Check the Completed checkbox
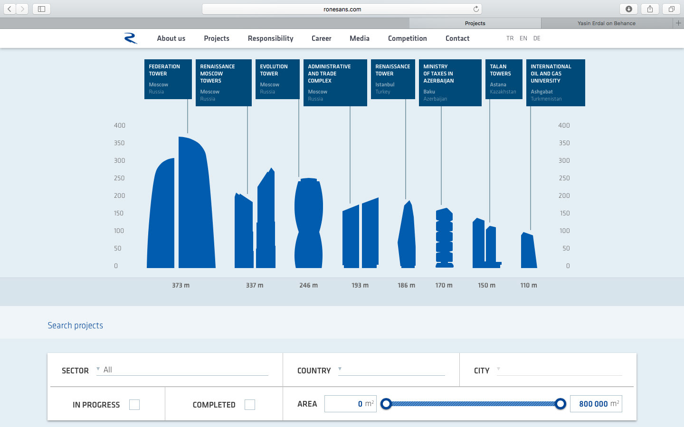The width and height of the screenshot is (684, 427). point(250,405)
